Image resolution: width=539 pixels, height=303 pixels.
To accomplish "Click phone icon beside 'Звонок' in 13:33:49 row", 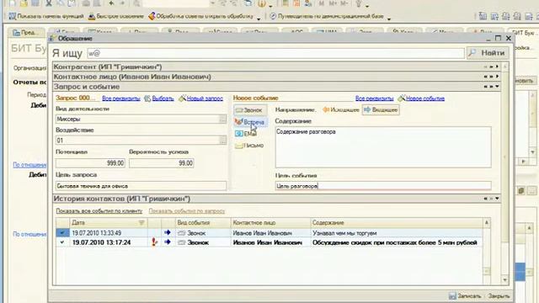I will [182, 233].
